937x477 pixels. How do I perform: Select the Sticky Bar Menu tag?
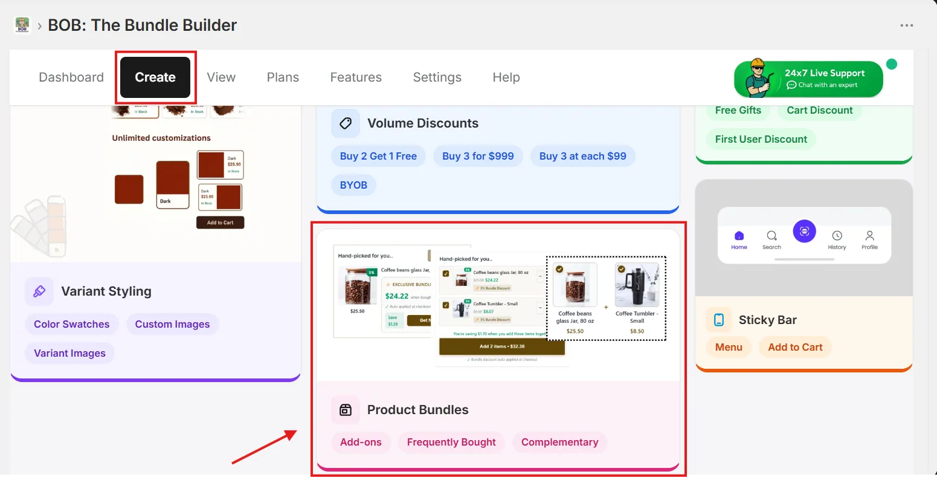click(x=729, y=347)
